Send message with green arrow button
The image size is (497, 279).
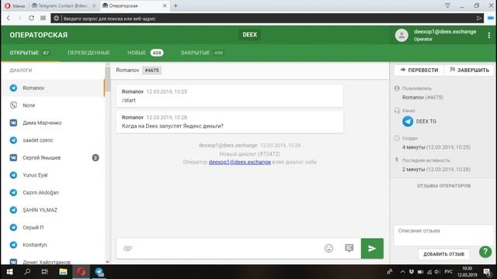point(372,248)
